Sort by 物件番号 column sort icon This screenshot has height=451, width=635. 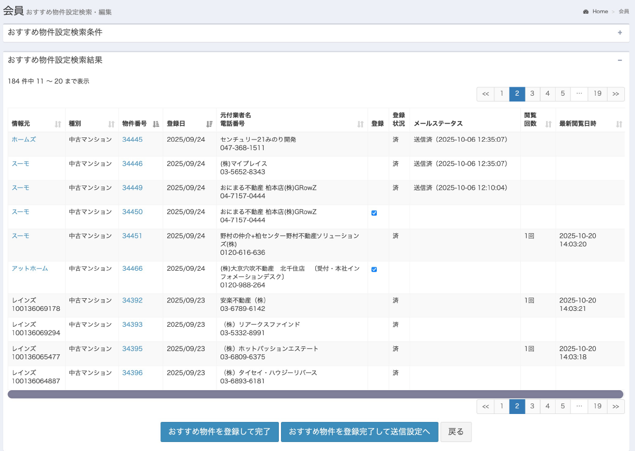(x=156, y=124)
